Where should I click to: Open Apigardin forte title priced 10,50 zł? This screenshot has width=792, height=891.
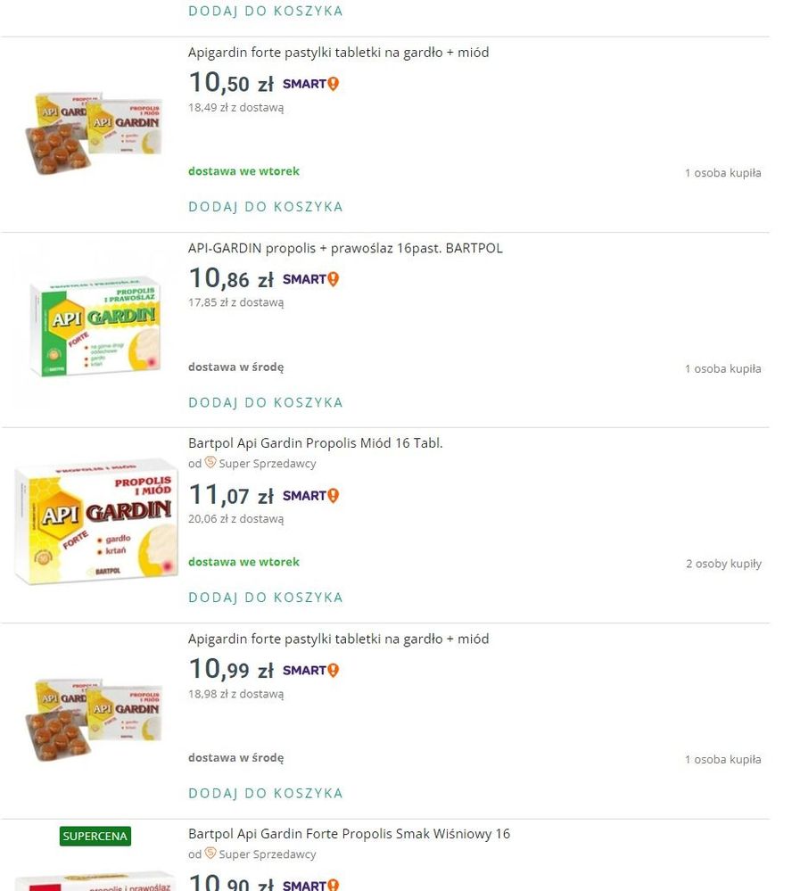338,53
